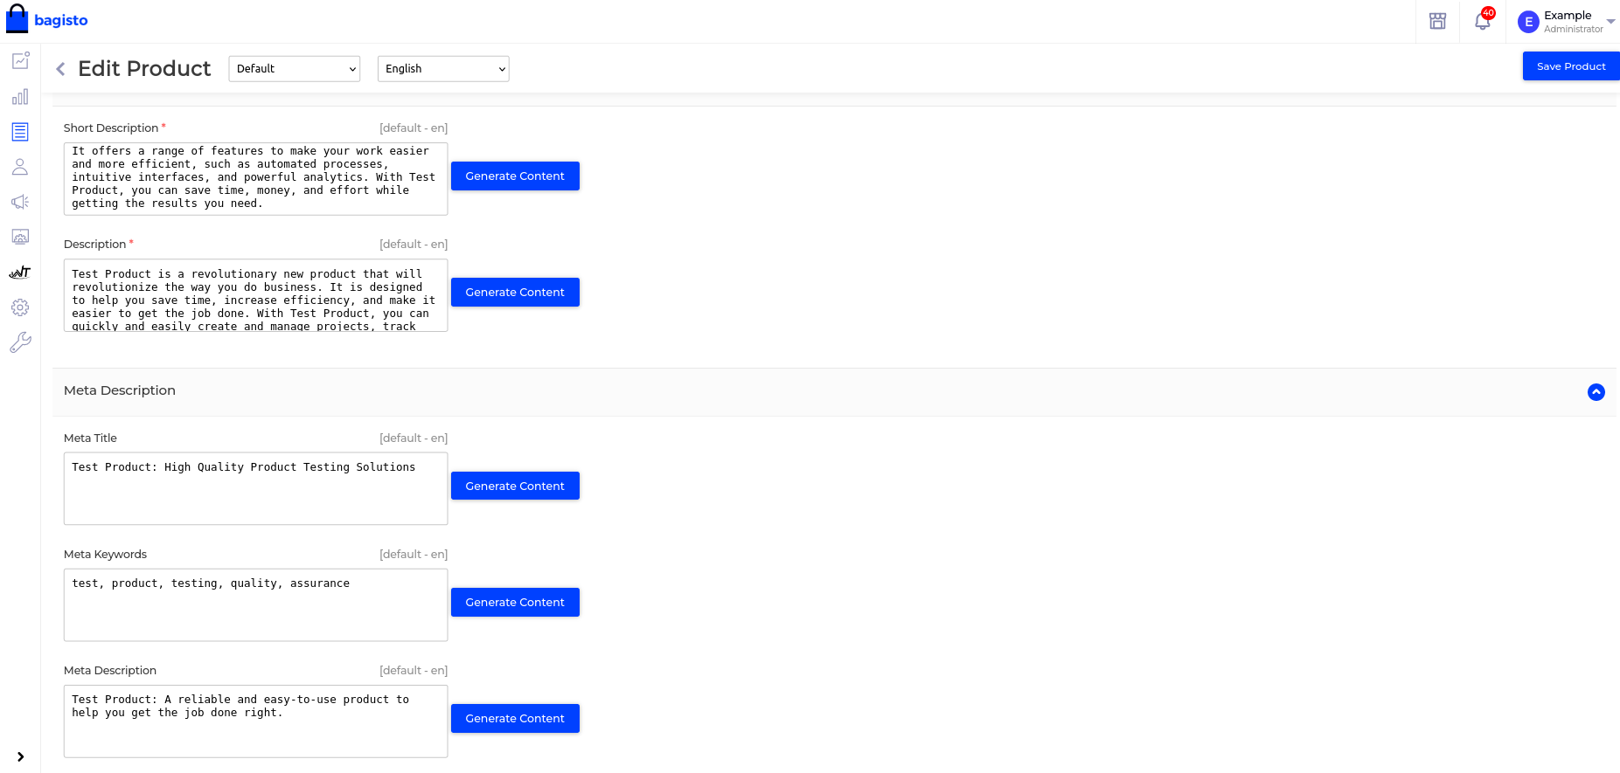Open the Settings gear icon in sidebar

tap(20, 307)
